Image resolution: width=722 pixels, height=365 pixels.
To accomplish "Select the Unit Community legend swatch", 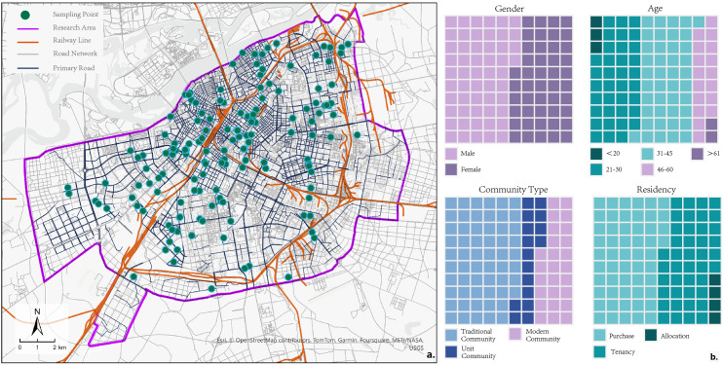I will click(x=451, y=351).
